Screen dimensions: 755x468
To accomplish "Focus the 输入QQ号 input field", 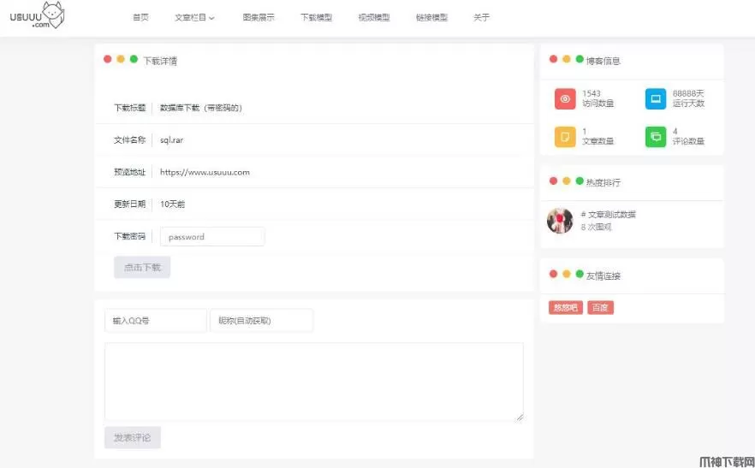I will [156, 321].
